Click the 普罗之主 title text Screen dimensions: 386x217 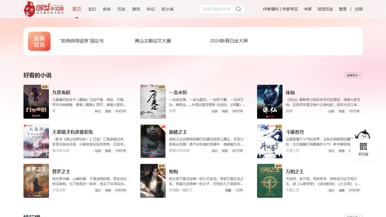point(61,172)
